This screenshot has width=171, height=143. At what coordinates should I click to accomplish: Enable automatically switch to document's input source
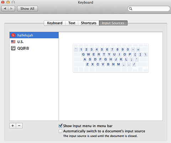tap(60, 131)
